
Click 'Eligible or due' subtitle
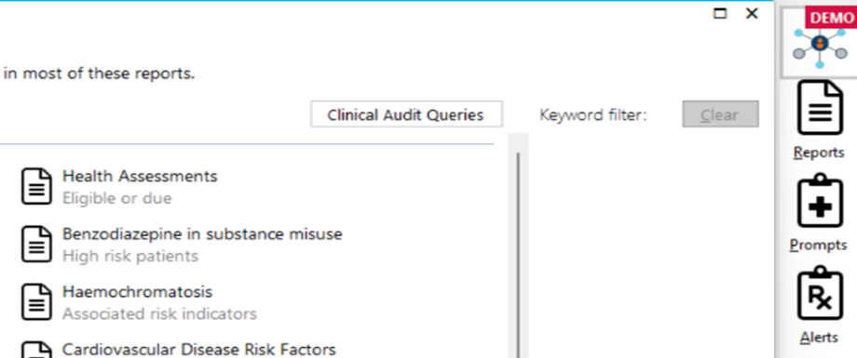tap(117, 199)
